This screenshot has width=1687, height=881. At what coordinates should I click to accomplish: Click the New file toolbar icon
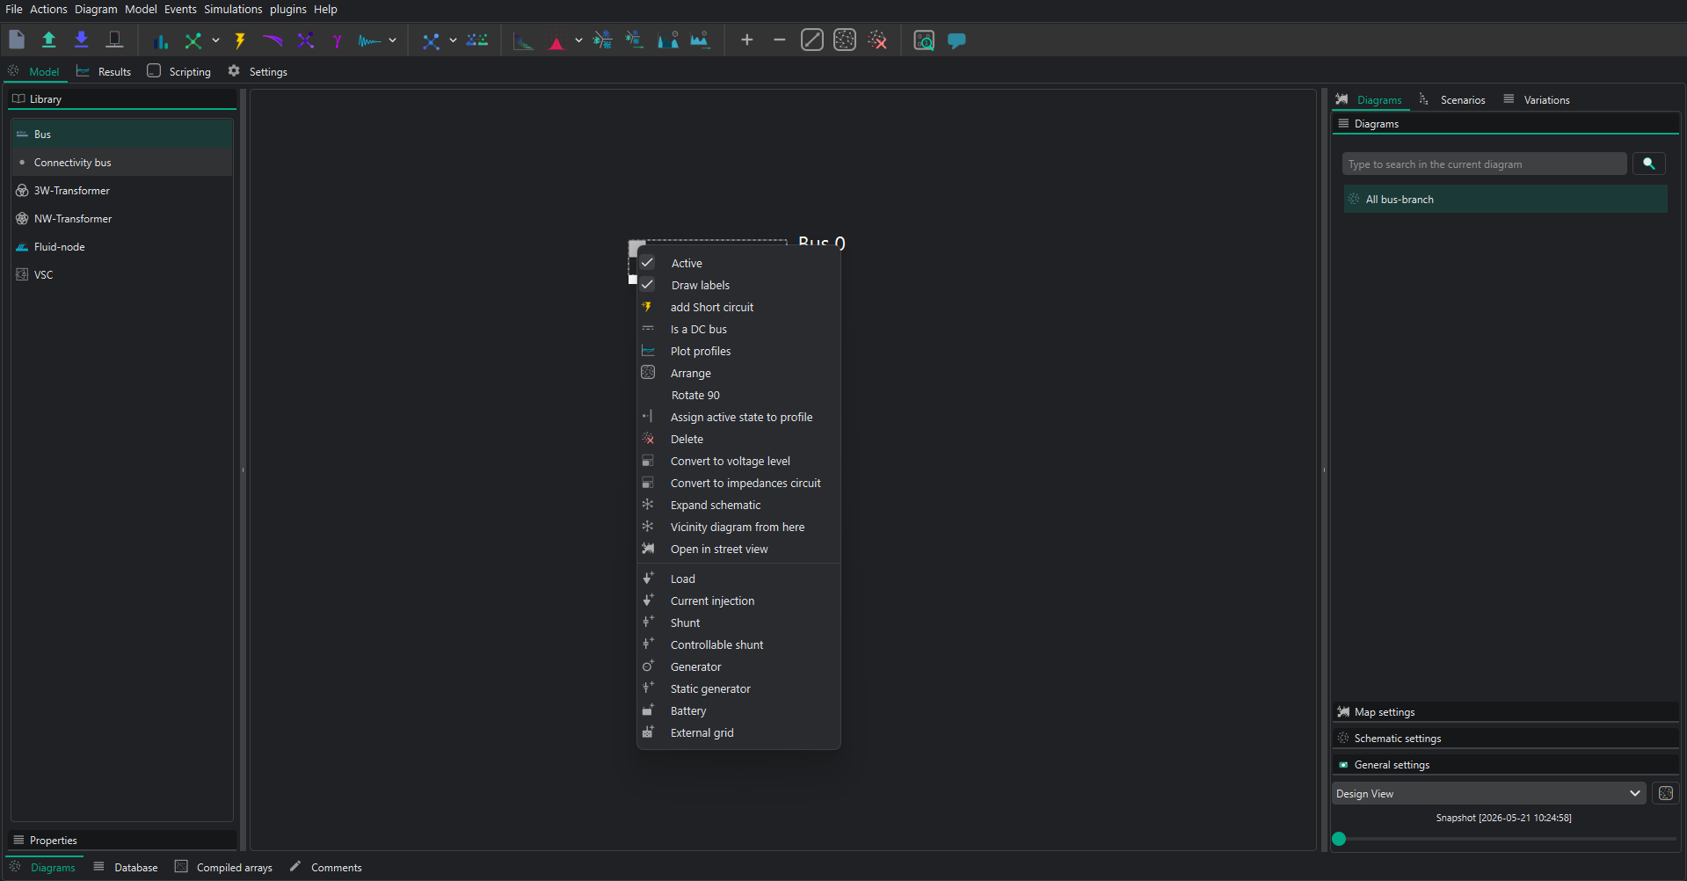pyautogui.click(x=17, y=40)
